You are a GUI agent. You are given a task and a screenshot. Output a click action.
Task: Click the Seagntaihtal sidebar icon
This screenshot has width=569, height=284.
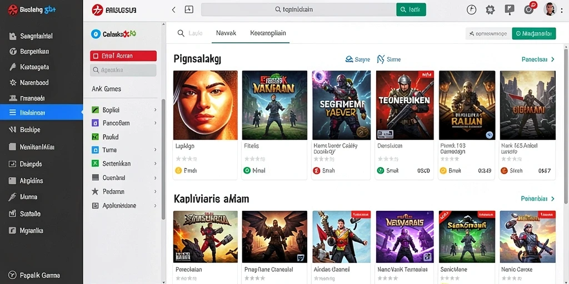13,36
